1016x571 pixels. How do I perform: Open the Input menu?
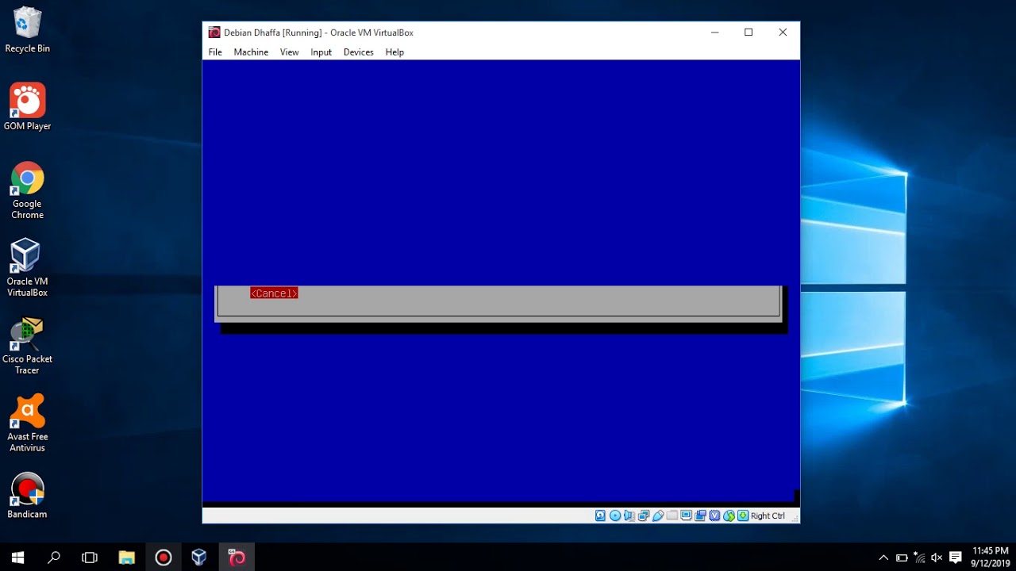pyautogui.click(x=321, y=52)
